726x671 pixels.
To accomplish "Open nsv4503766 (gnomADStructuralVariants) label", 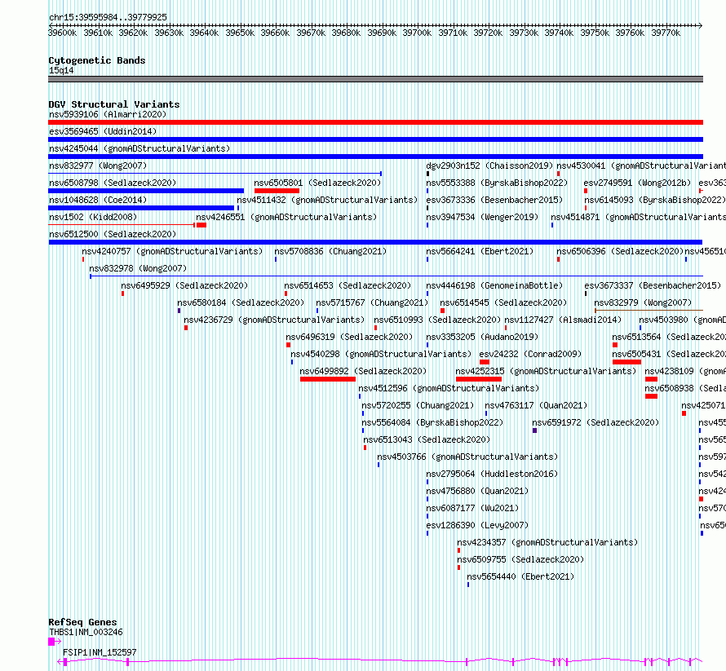I will coord(467,457).
